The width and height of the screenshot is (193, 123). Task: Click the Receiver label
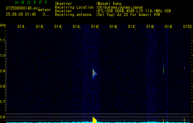point(64,11)
